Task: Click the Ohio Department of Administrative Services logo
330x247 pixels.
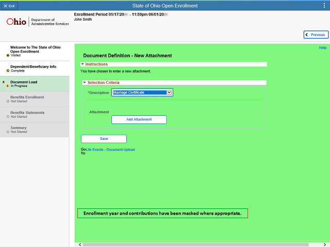Action: [37, 22]
